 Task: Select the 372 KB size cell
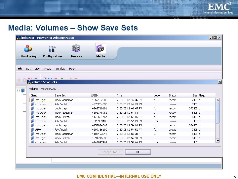click(193, 108)
